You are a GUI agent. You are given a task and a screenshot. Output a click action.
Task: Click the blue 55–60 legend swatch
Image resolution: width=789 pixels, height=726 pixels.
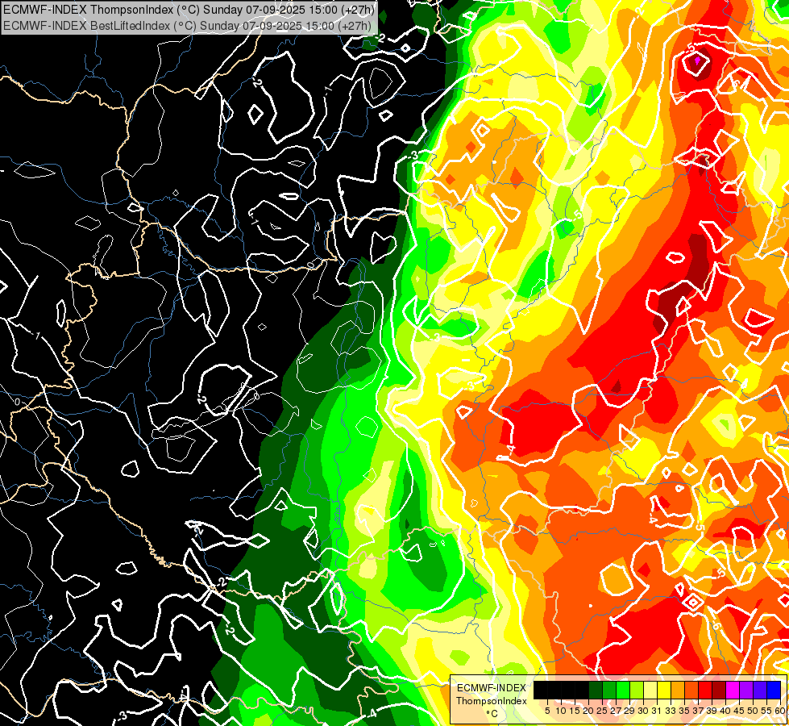774,690
